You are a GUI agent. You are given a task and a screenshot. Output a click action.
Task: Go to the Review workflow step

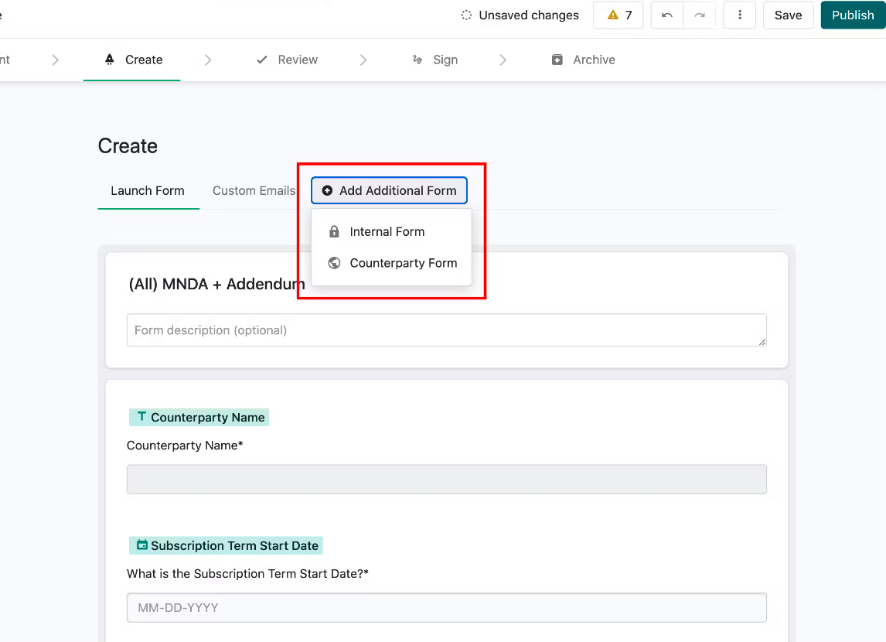tap(287, 60)
